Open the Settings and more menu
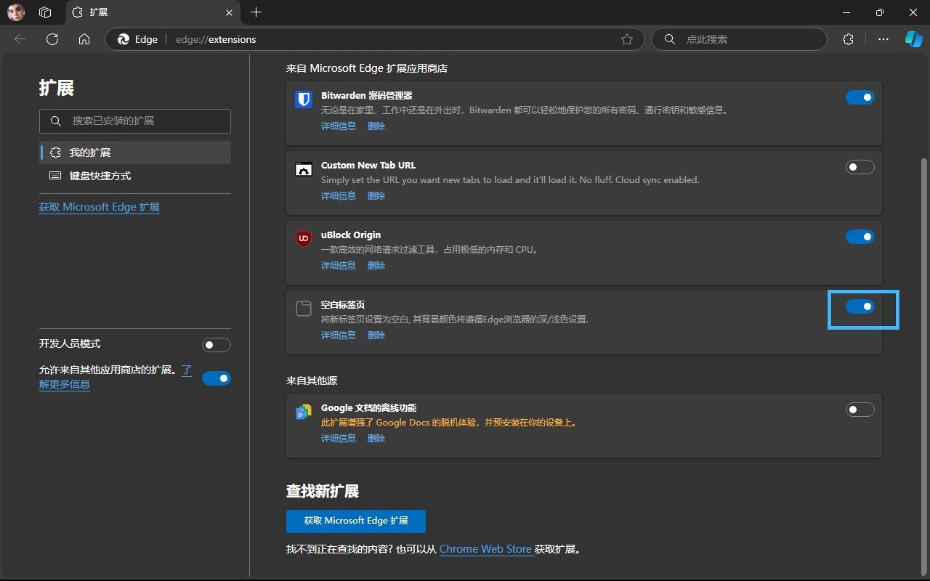Viewport: 930px width, 581px height. tap(883, 39)
